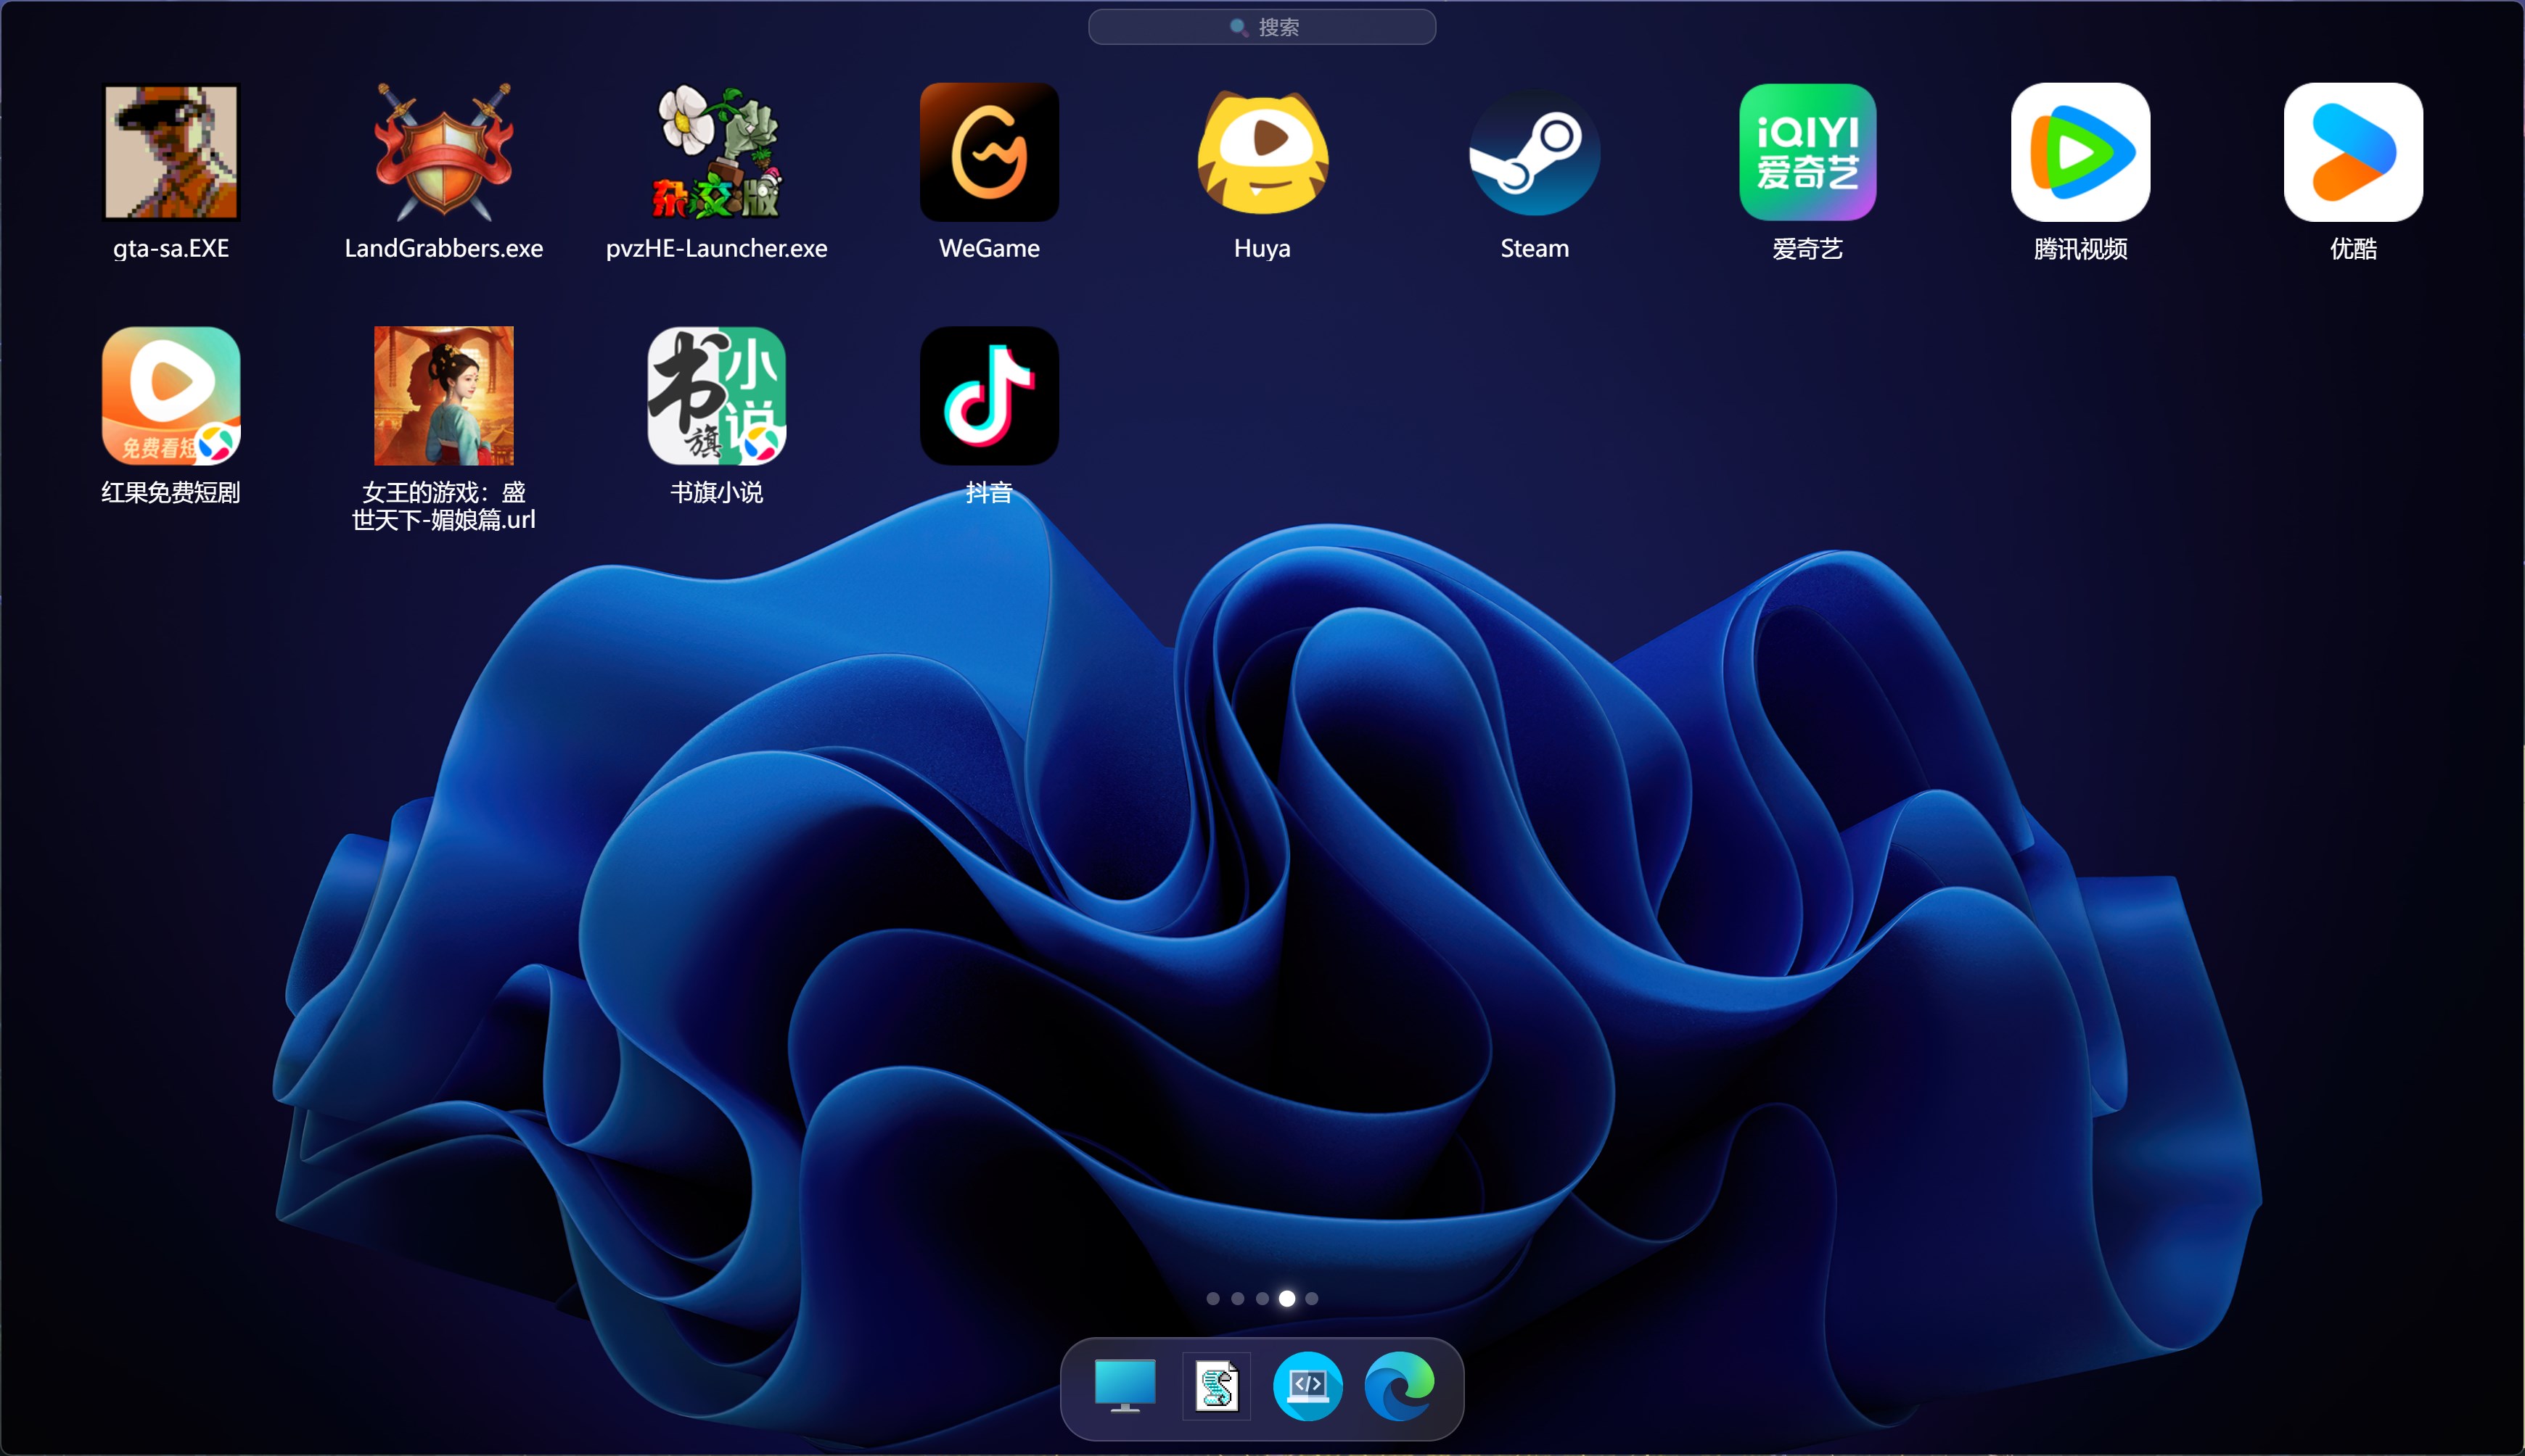This screenshot has height=1456, width=2525.
Task: Click the monitor icon in the dock
Action: coord(1125,1386)
